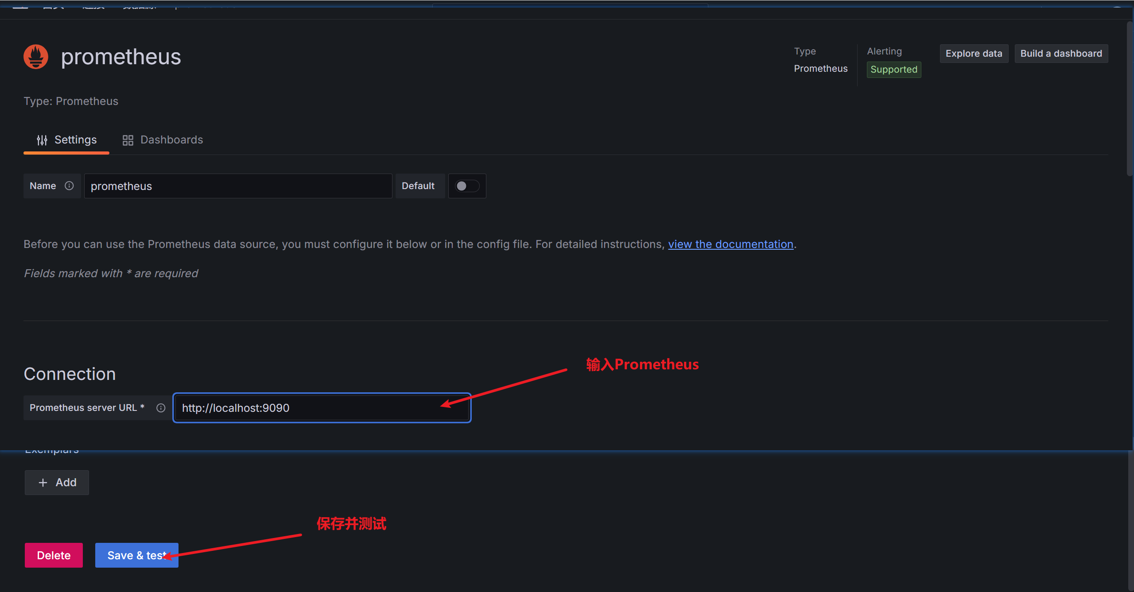Click the page's vertical scrollbar thumb
The image size is (1134, 592).
point(1129,97)
